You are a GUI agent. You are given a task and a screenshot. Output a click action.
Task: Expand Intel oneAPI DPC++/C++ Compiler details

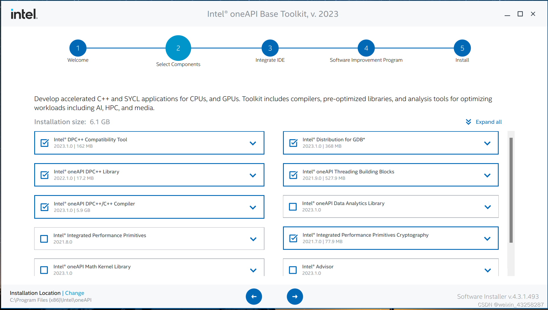pos(253,207)
